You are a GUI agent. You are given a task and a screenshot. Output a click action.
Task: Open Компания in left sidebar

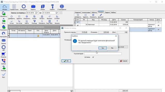pos(4,28)
